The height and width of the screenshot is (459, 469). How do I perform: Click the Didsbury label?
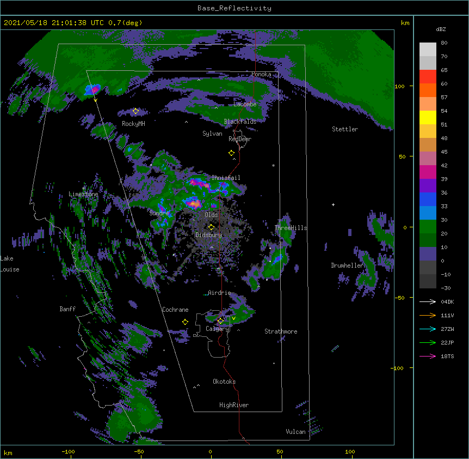[208, 235]
